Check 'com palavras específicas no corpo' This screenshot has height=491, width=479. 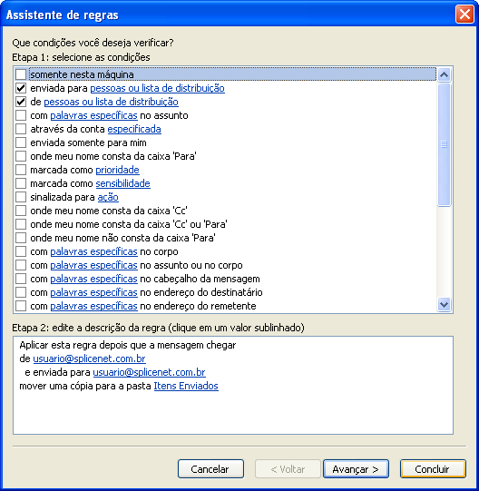[x=21, y=251]
